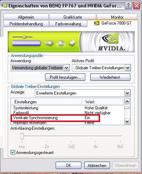Open the Grafikkarte tab
Image resolution: width=142 pixels, height=174 pixels.
coord(73,17)
